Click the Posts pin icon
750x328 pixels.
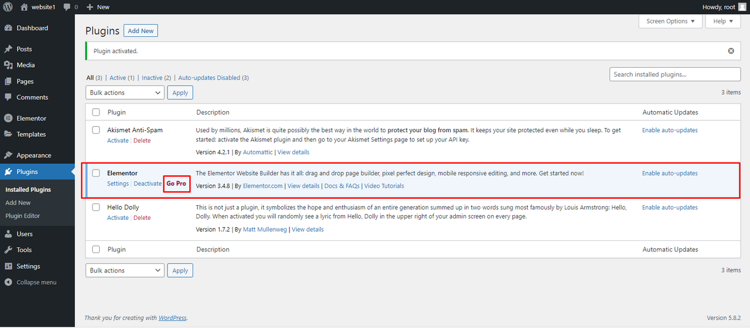(x=8, y=49)
